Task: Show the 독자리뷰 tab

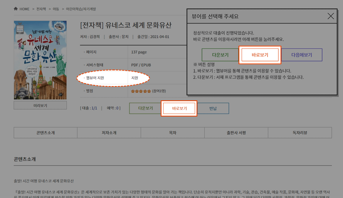Action: 300,133
